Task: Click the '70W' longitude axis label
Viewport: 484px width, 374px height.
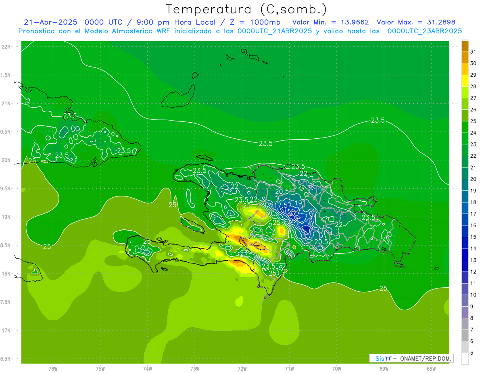Action: pos(337,369)
